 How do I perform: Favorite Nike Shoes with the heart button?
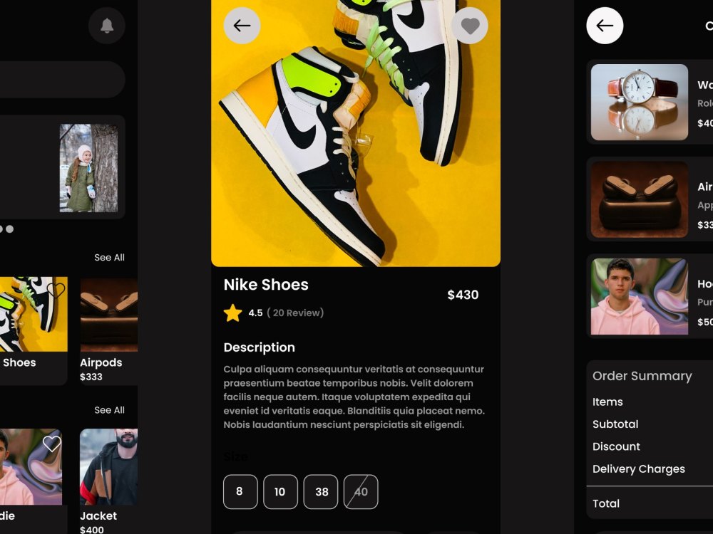pyautogui.click(x=470, y=26)
